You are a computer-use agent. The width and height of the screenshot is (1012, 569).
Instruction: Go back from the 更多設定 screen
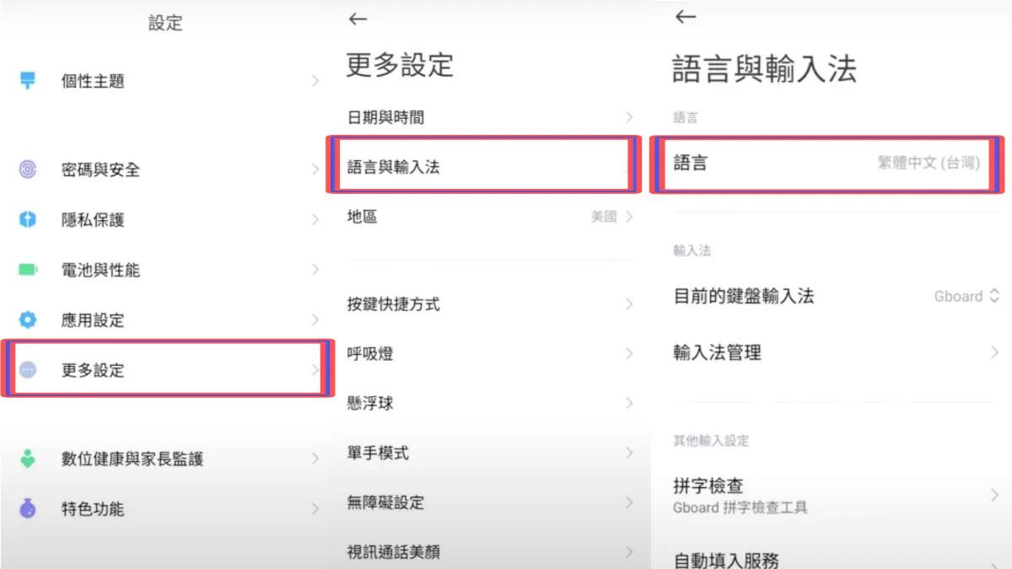tap(358, 19)
